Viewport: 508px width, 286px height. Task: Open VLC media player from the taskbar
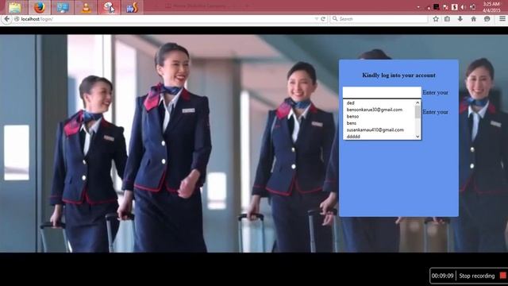pyautogui.click(x=87, y=7)
